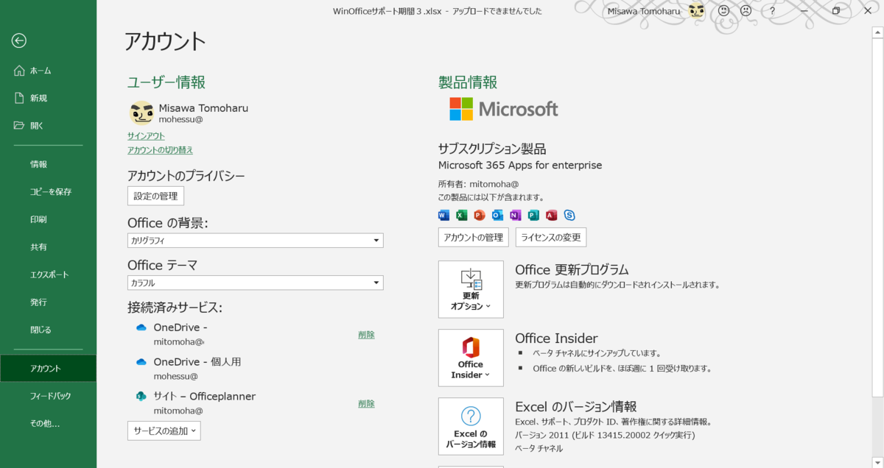Click the OneNote app icon in product list
Viewport: 884px width, 468px height.
(516, 215)
